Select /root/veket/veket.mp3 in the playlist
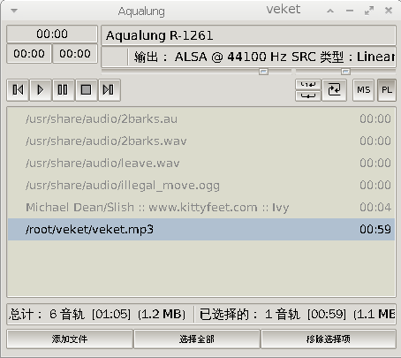This screenshot has height=358, width=401. click(x=201, y=229)
